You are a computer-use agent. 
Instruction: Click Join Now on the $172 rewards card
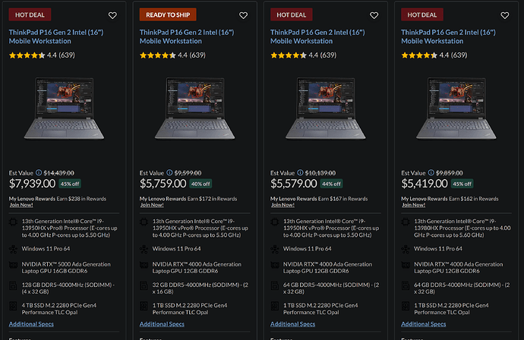pyautogui.click(x=152, y=205)
